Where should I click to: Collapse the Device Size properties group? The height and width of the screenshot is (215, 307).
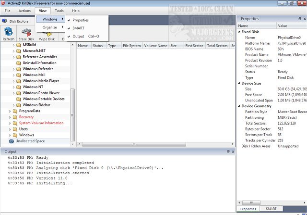(239, 83)
